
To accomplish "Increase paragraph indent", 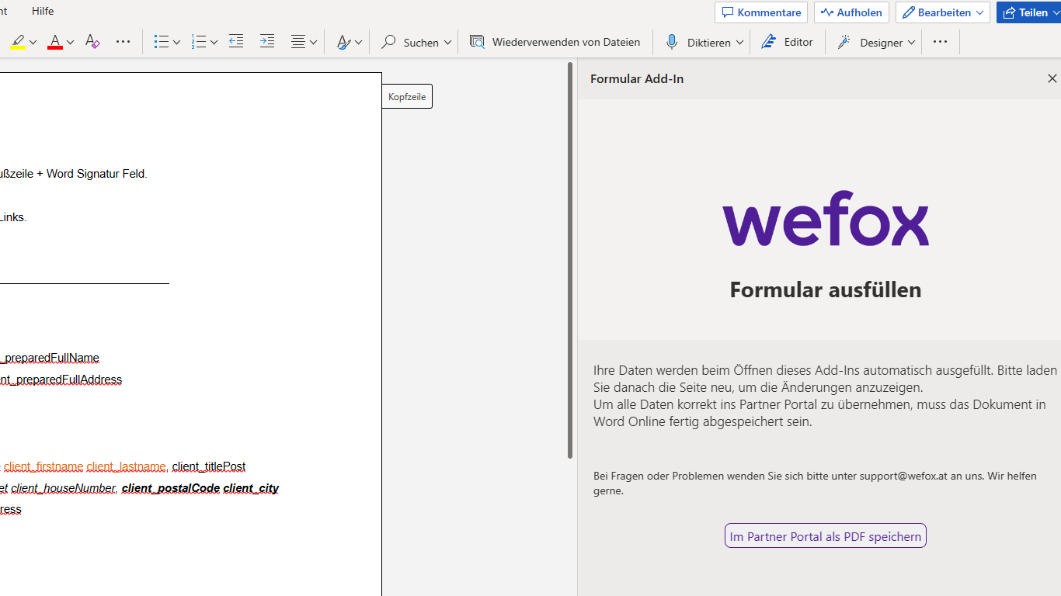I will pos(267,42).
